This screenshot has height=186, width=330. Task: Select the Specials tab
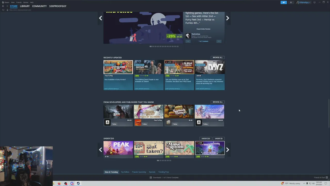(152, 172)
